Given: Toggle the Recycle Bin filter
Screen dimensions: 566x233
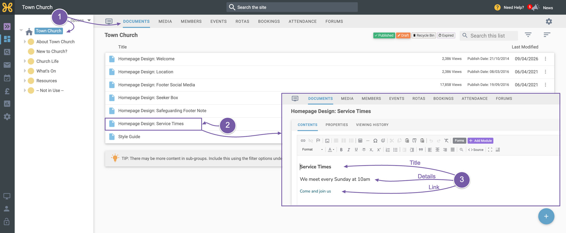Looking at the screenshot, I should (424, 35).
